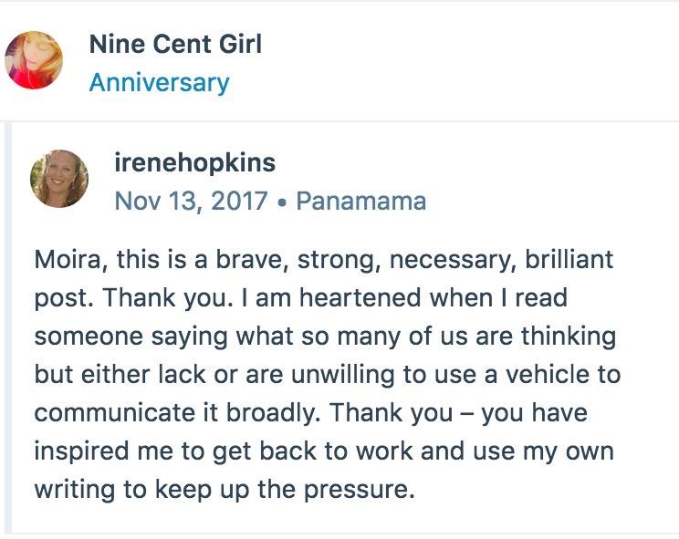Visit the irenehopkins username

pos(194,162)
